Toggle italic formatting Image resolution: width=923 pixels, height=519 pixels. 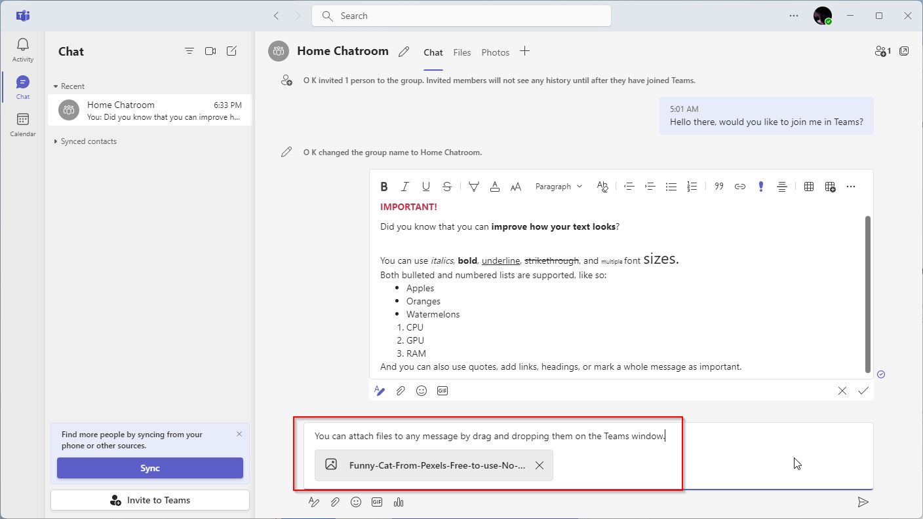pos(405,187)
